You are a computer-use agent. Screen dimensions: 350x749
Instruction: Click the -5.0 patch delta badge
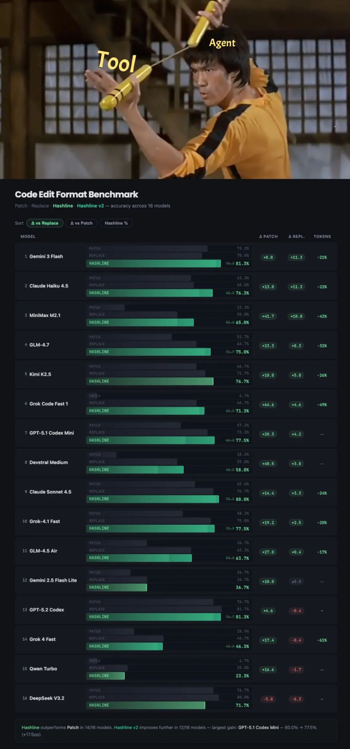tap(268, 699)
